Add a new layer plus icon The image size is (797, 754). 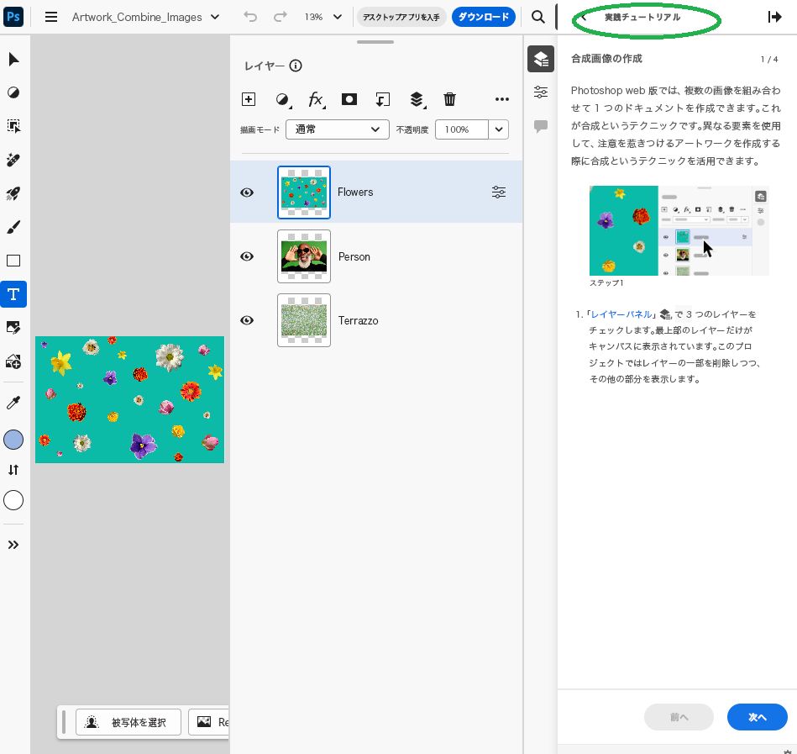click(249, 99)
